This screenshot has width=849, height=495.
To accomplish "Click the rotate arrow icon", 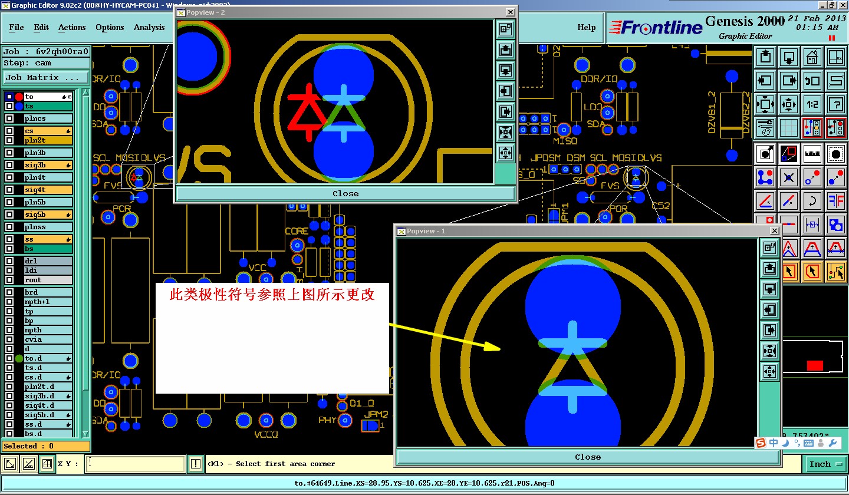I will (x=812, y=201).
